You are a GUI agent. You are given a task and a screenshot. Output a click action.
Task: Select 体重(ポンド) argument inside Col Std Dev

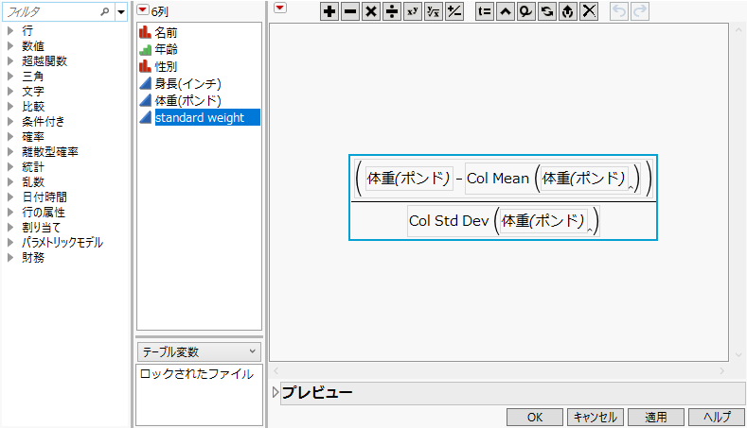[x=543, y=221]
